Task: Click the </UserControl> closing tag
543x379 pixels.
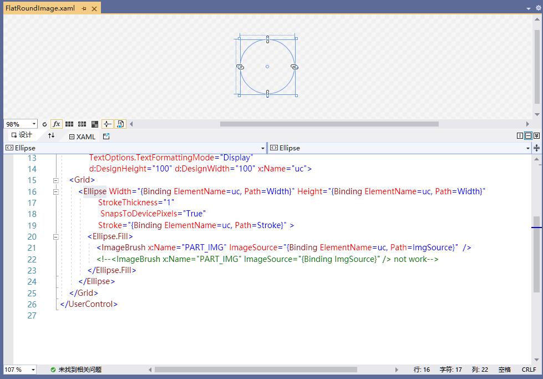Action: point(89,304)
